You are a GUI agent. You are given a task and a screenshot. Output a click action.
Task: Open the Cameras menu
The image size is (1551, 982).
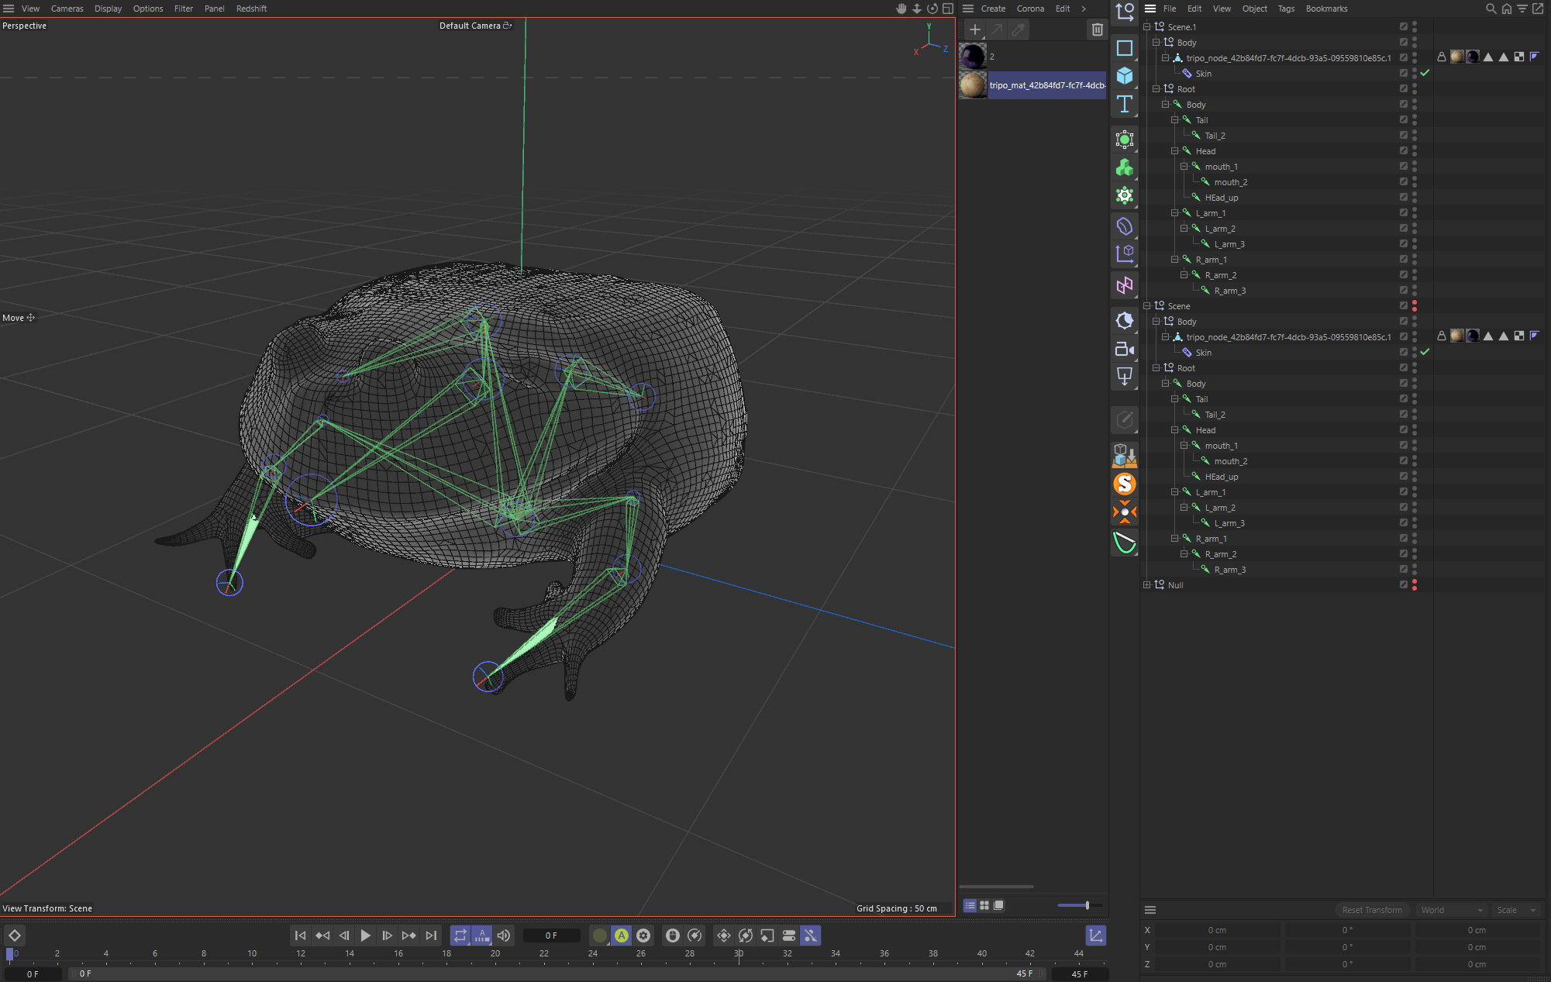point(67,9)
